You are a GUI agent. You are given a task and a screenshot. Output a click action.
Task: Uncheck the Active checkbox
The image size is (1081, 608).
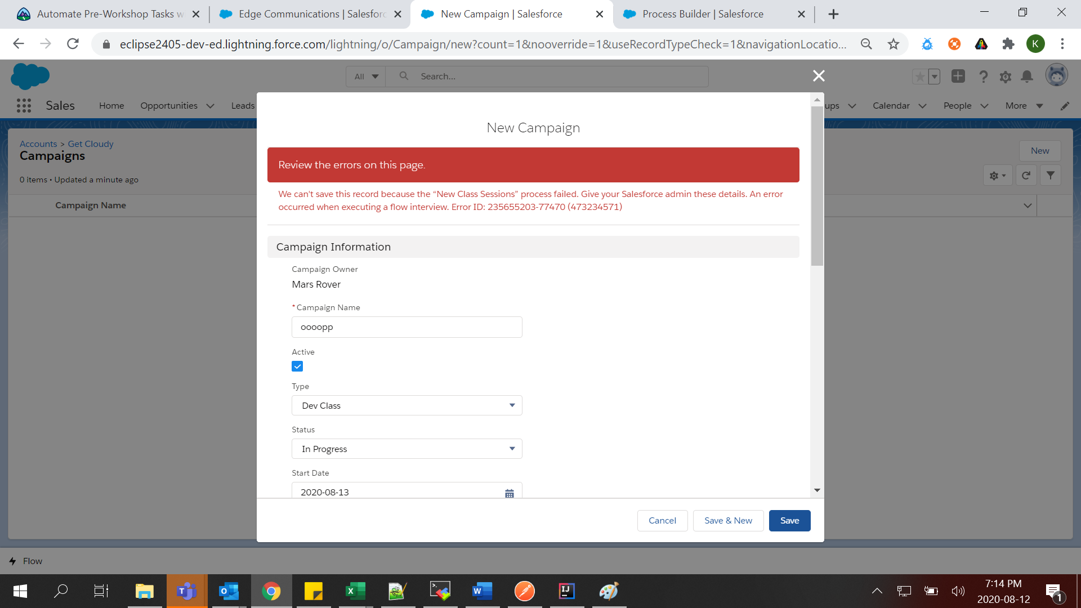(297, 366)
